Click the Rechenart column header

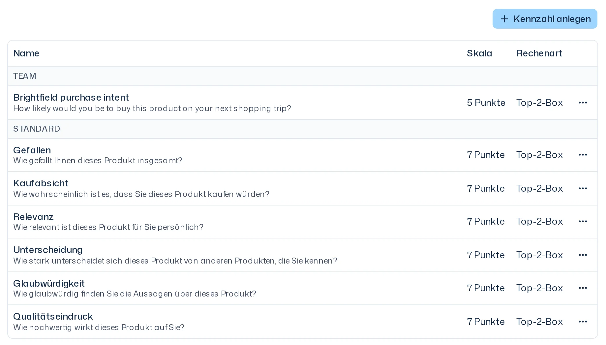pyautogui.click(x=539, y=53)
